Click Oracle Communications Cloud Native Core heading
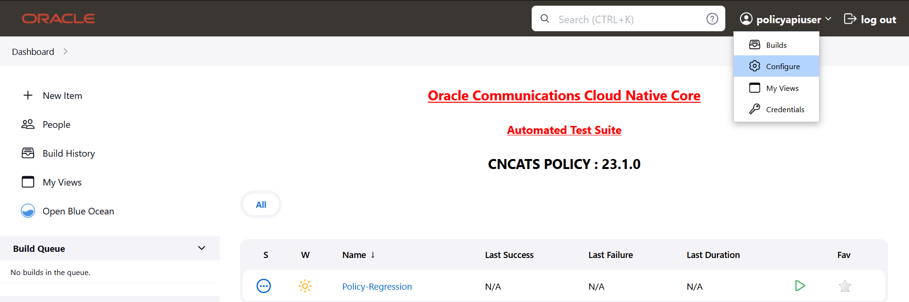The image size is (909, 302). tap(564, 96)
